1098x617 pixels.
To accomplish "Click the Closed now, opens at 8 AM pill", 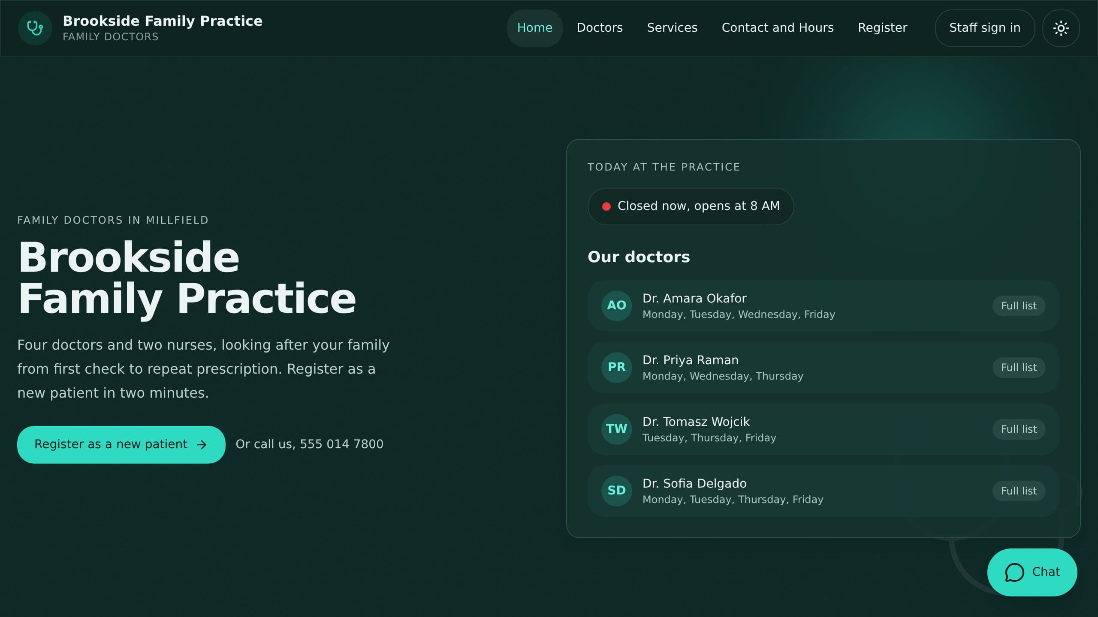I will (x=691, y=207).
